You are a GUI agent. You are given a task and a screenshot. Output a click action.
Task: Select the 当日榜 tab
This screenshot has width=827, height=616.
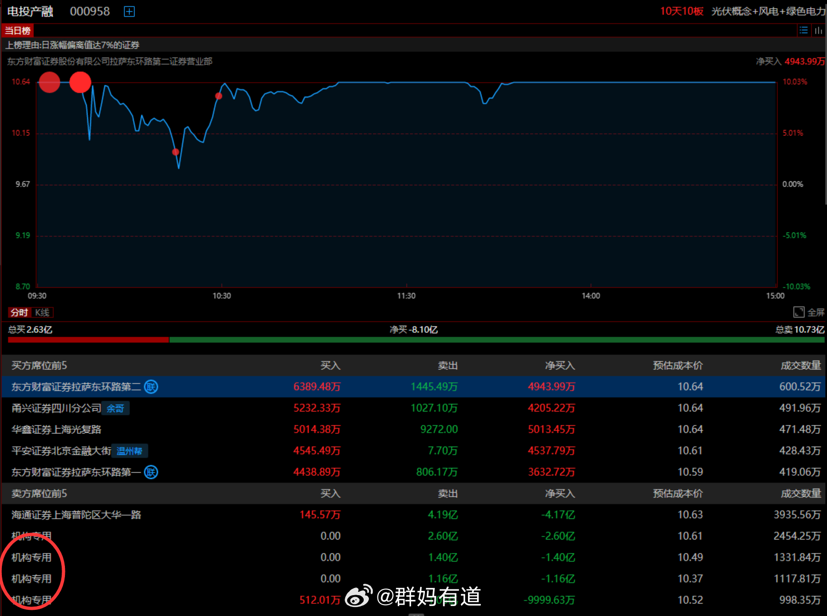click(x=18, y=31)
